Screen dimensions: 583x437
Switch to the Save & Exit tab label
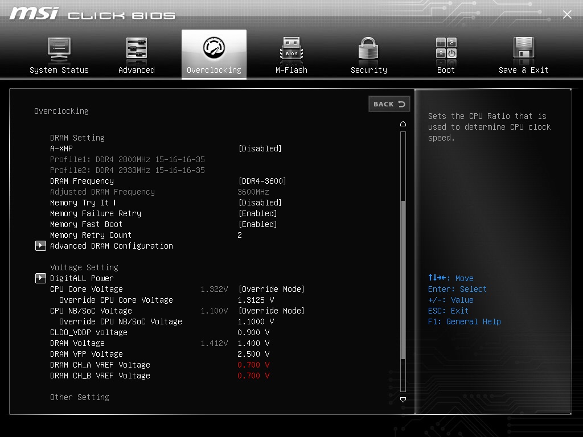coord(524,70)
